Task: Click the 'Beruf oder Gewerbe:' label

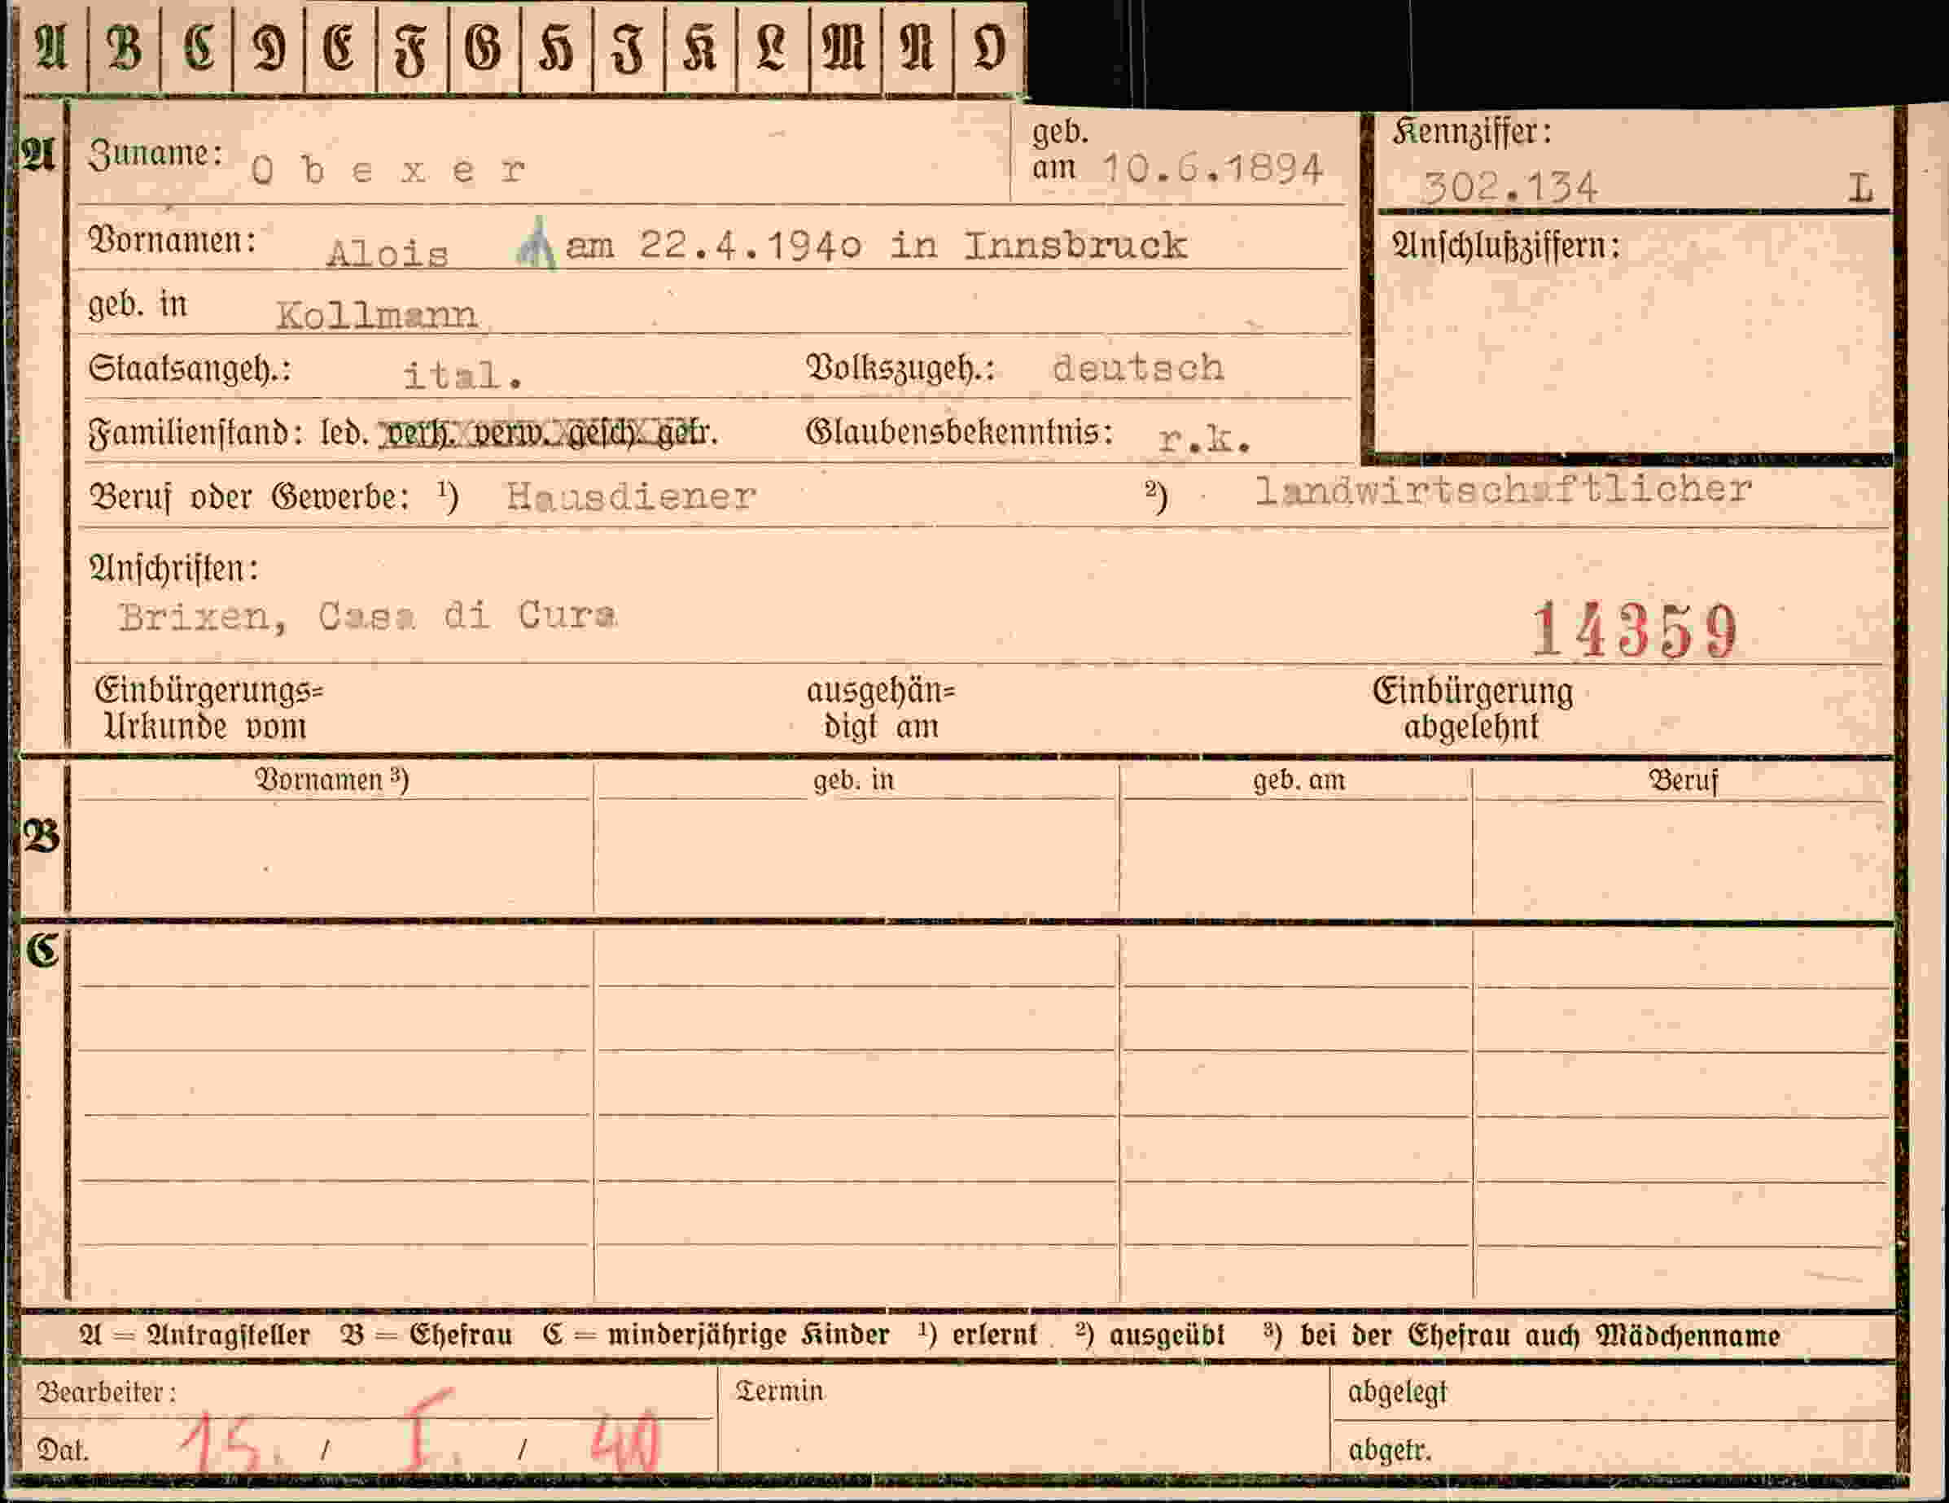Action: coord(249,497)
